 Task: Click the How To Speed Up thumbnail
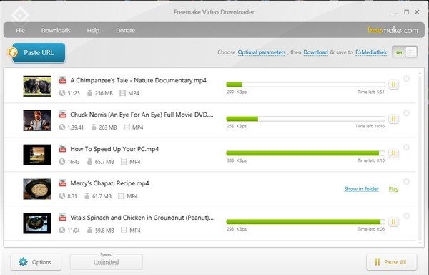tap(37, 155)
